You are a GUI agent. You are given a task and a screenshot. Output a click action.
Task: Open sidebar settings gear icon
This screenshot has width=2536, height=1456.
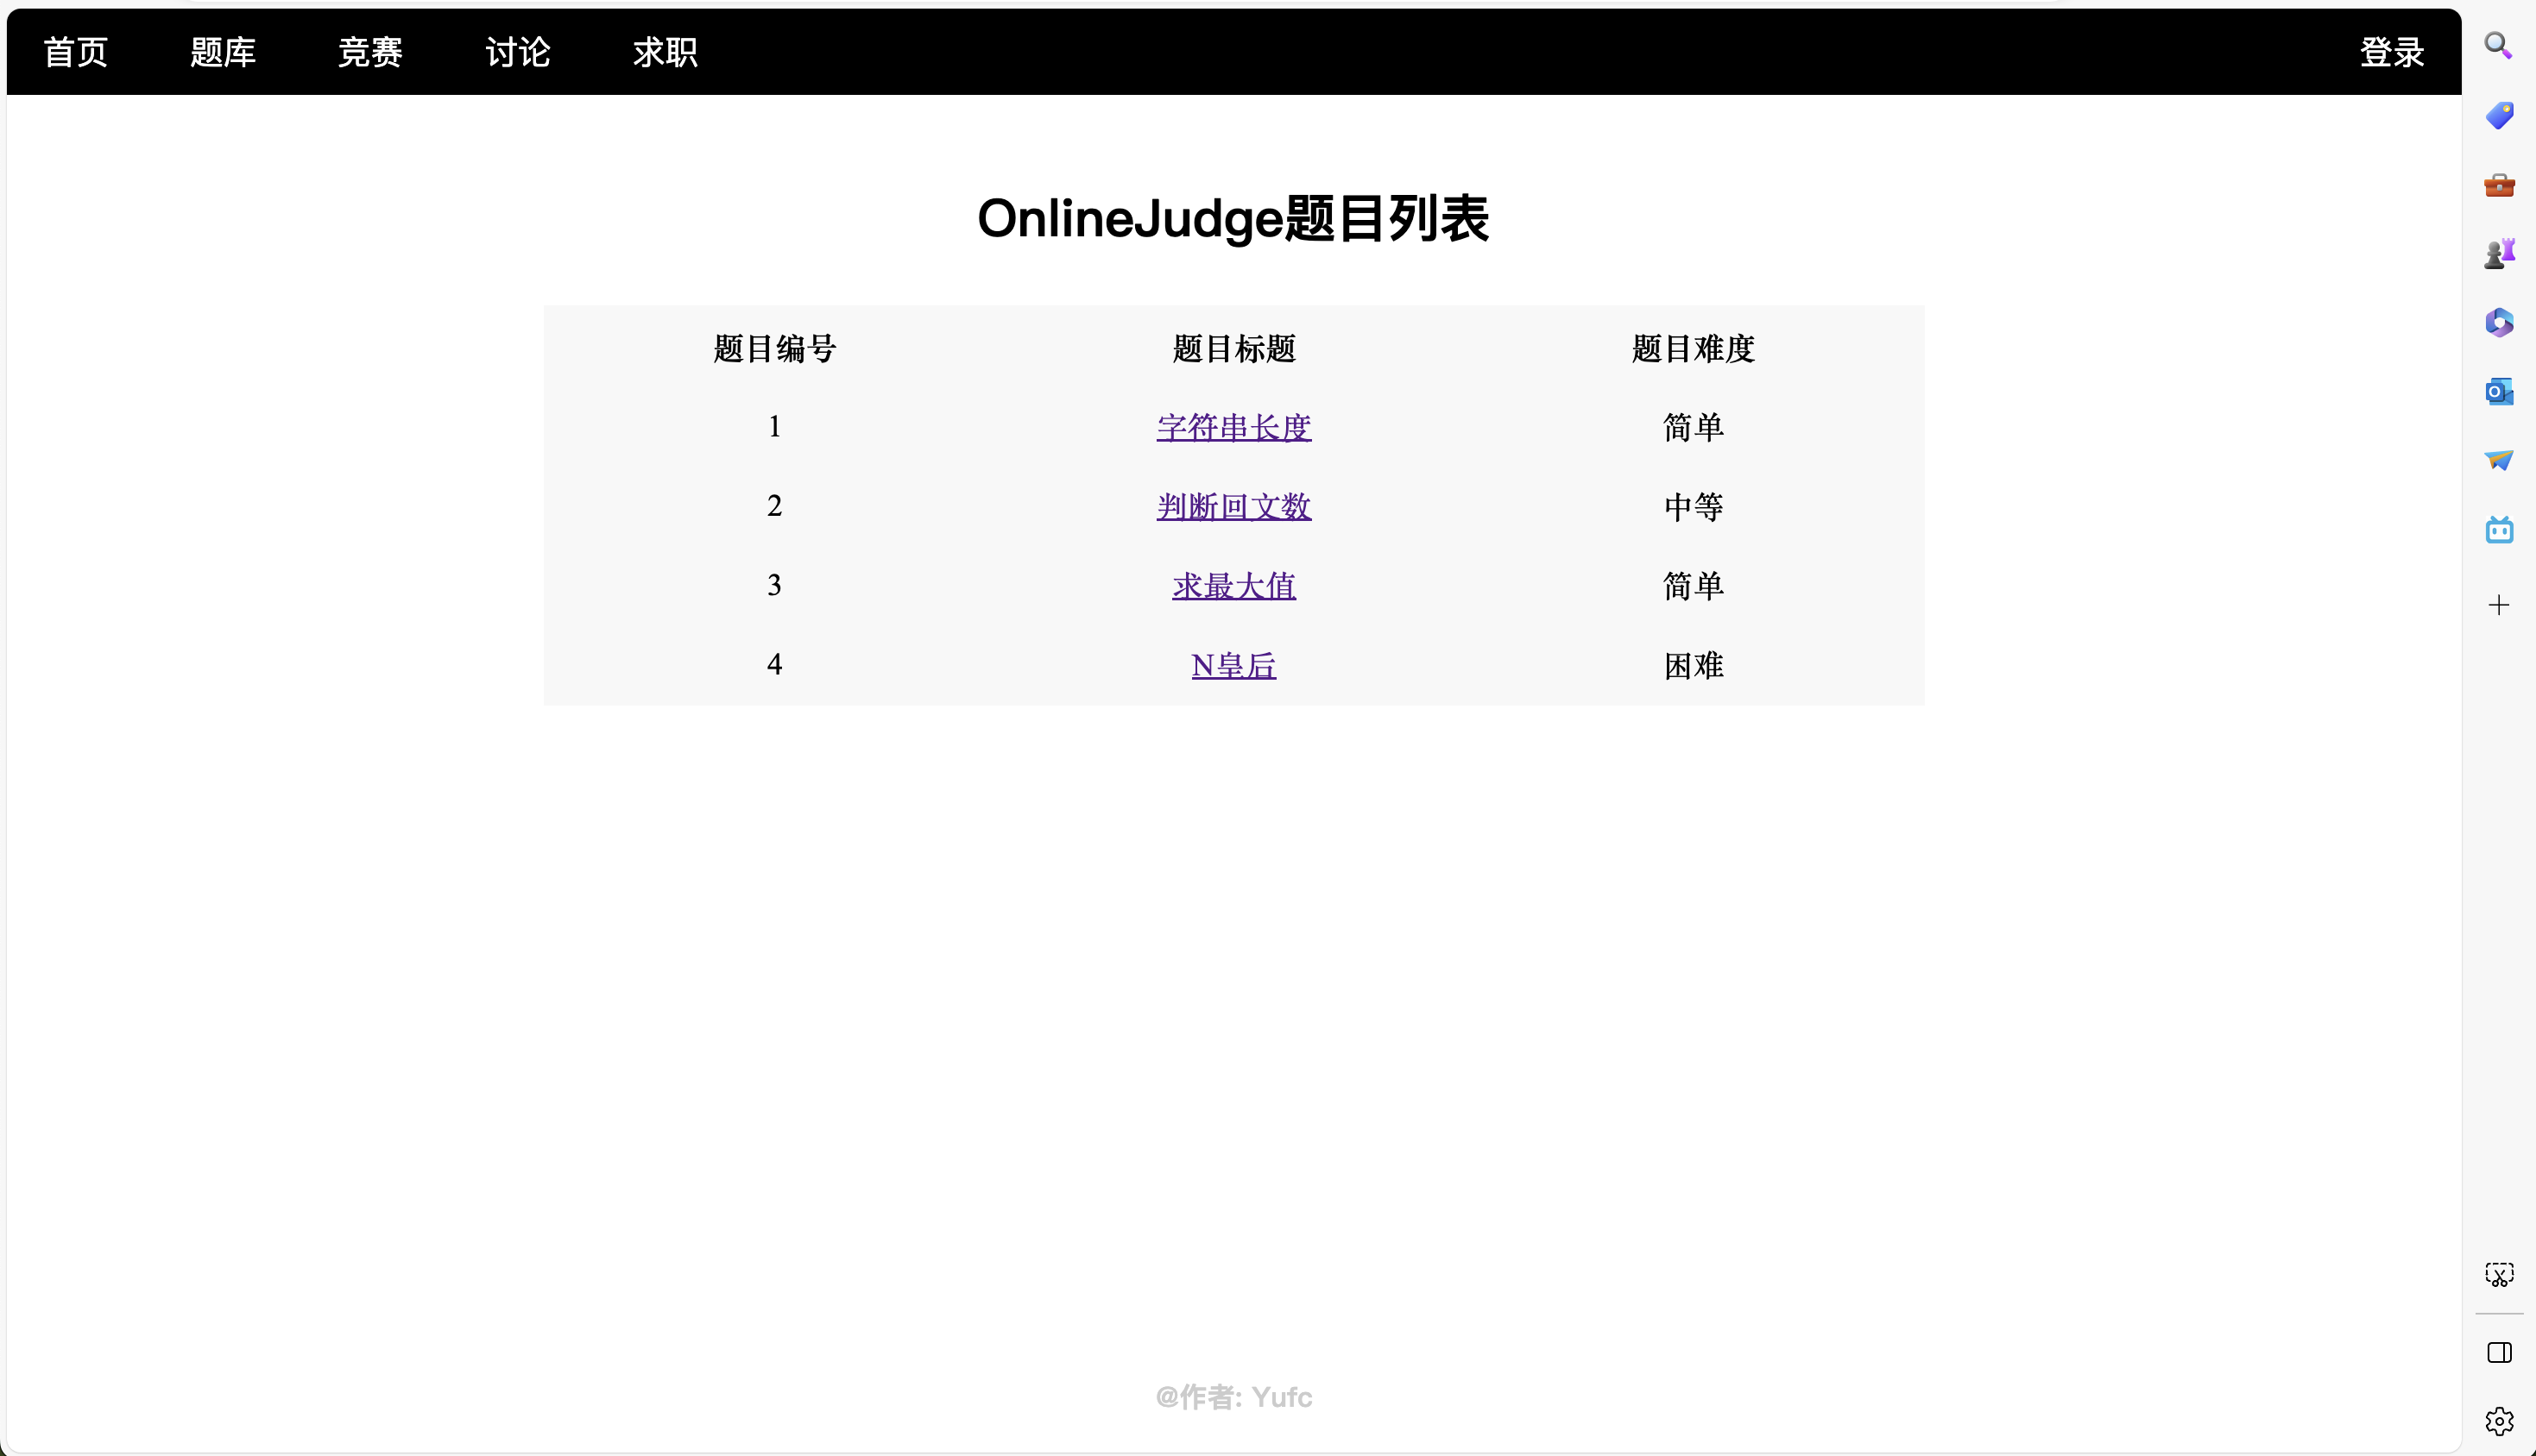coord(2498,1421)
